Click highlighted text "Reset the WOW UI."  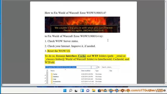coord(59,51)
